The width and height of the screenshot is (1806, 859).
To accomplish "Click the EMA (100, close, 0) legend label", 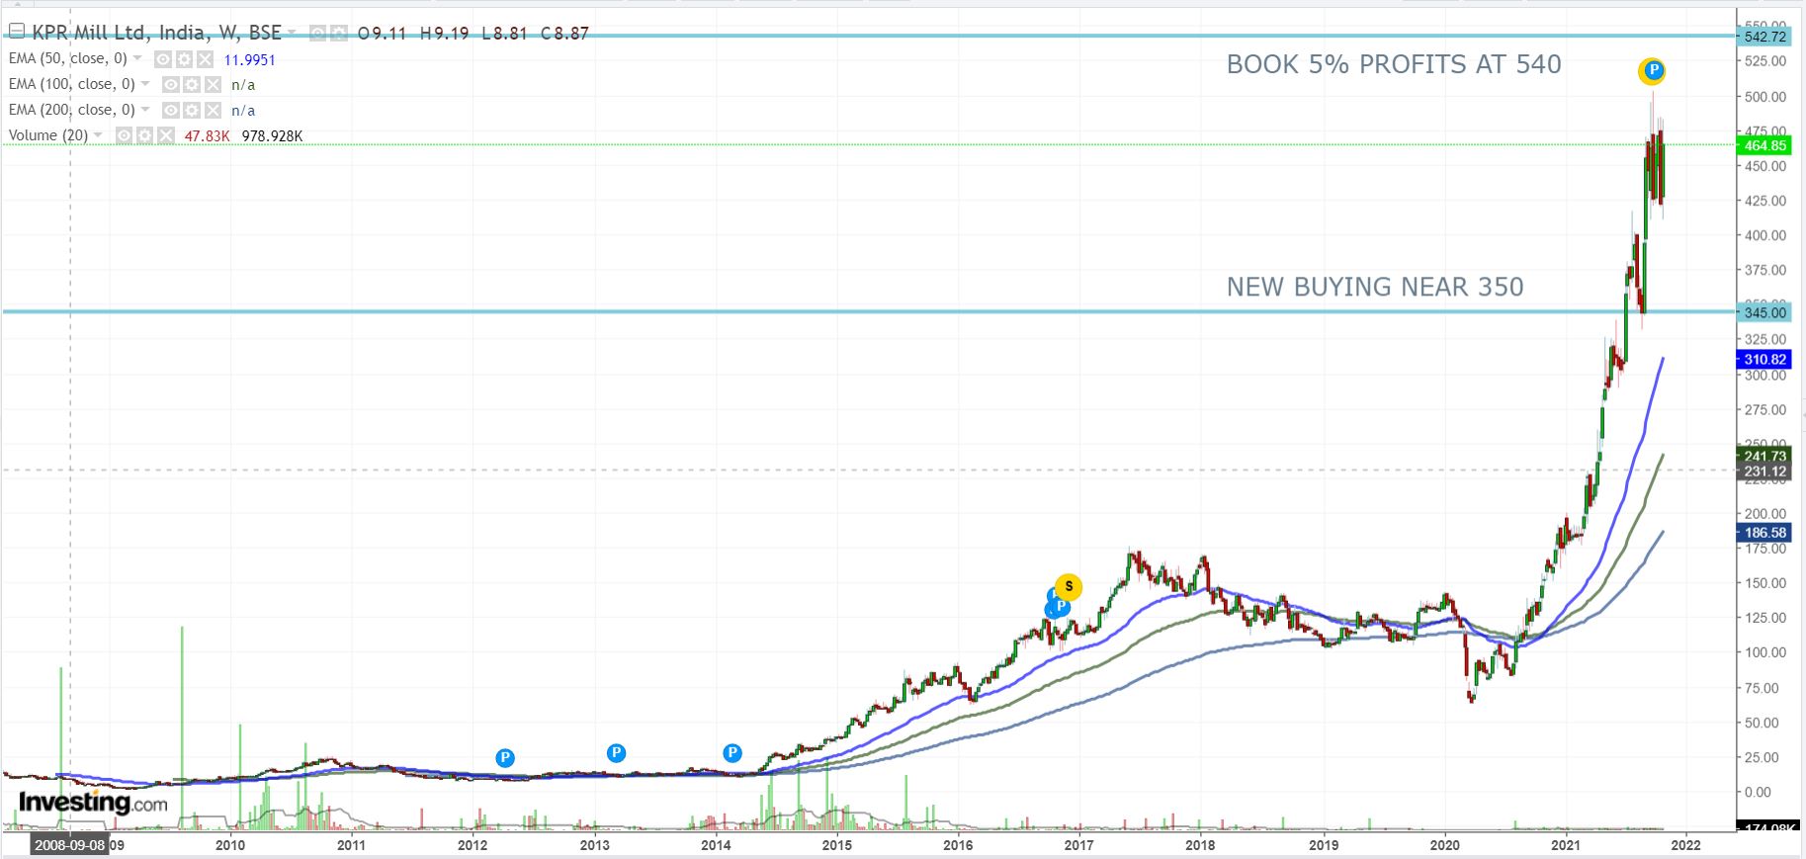I will pyautogui.click(x=72, y=84).
